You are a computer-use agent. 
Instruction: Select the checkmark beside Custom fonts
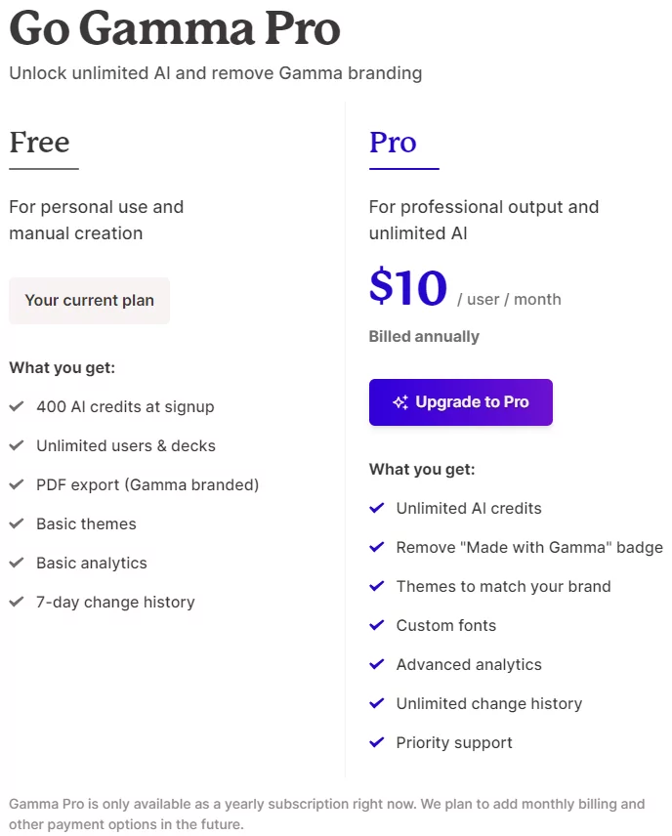[x=376, y=625]
